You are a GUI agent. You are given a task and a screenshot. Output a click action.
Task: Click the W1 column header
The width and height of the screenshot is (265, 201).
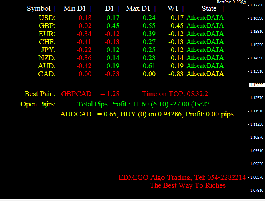click(x=173, y=8)
